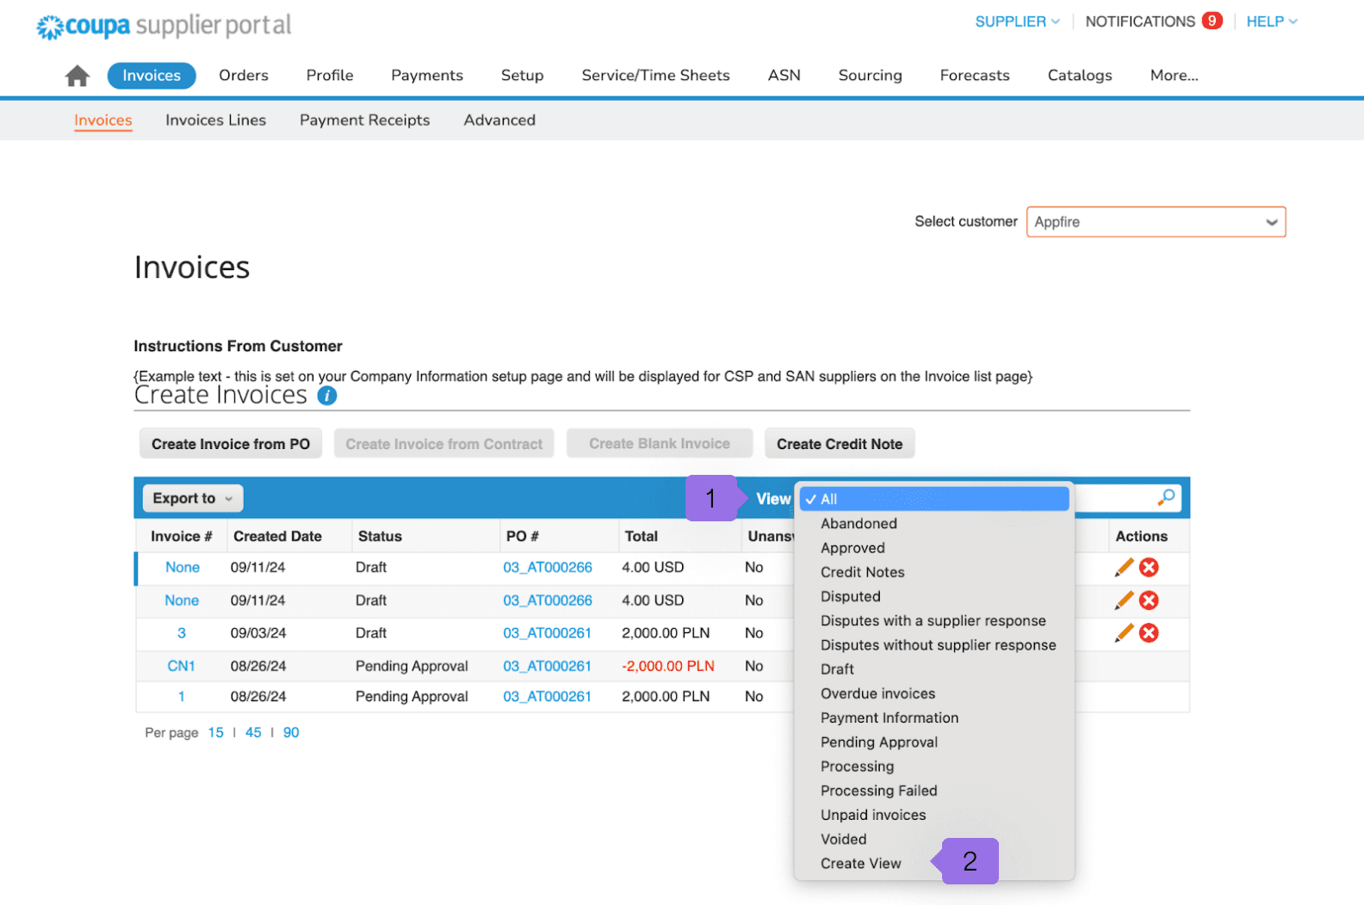
Task: Open the SUPPLIER account menu
Action: coord(1016,22)
